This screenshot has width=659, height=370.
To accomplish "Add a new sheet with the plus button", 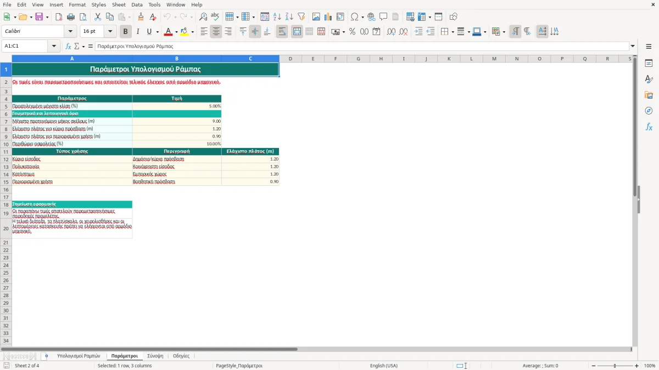I will click(x=46, y=356).
